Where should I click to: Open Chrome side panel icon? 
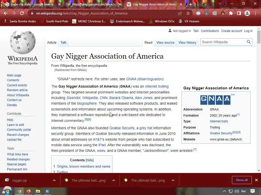coord(239,13)
